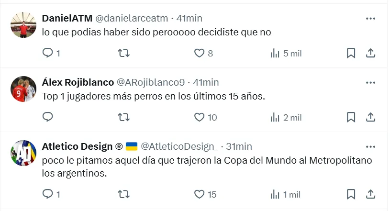Viewport: 390px width, 211px height.
Task: Bookmark DanielATM's tweet
Action: (x=351, y=53)
